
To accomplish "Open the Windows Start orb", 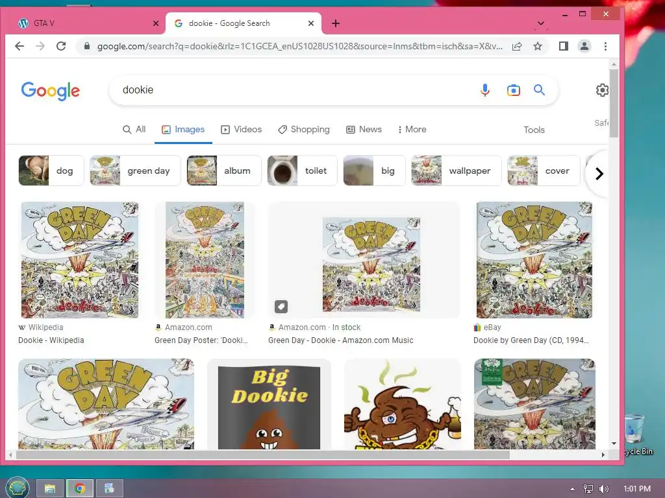I will [16, 488].
